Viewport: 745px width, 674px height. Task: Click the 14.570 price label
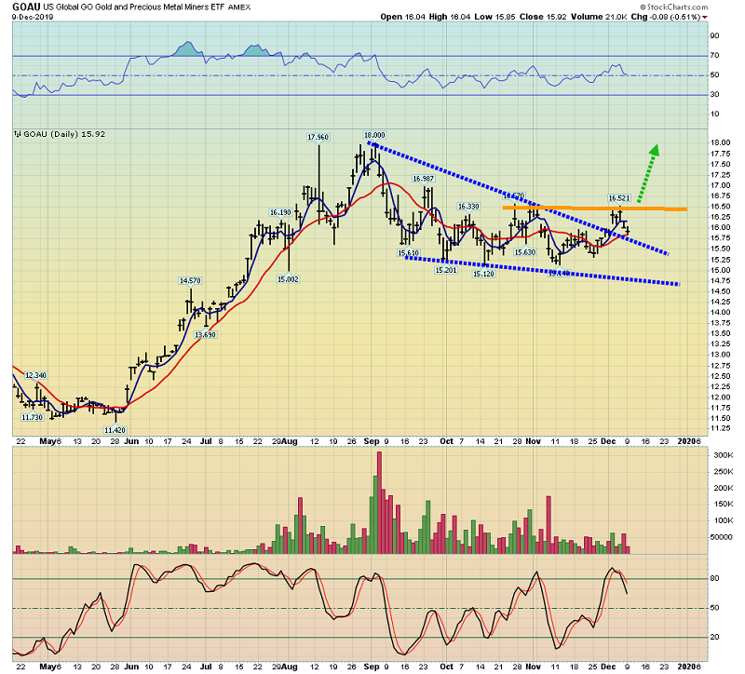[190, 281]
